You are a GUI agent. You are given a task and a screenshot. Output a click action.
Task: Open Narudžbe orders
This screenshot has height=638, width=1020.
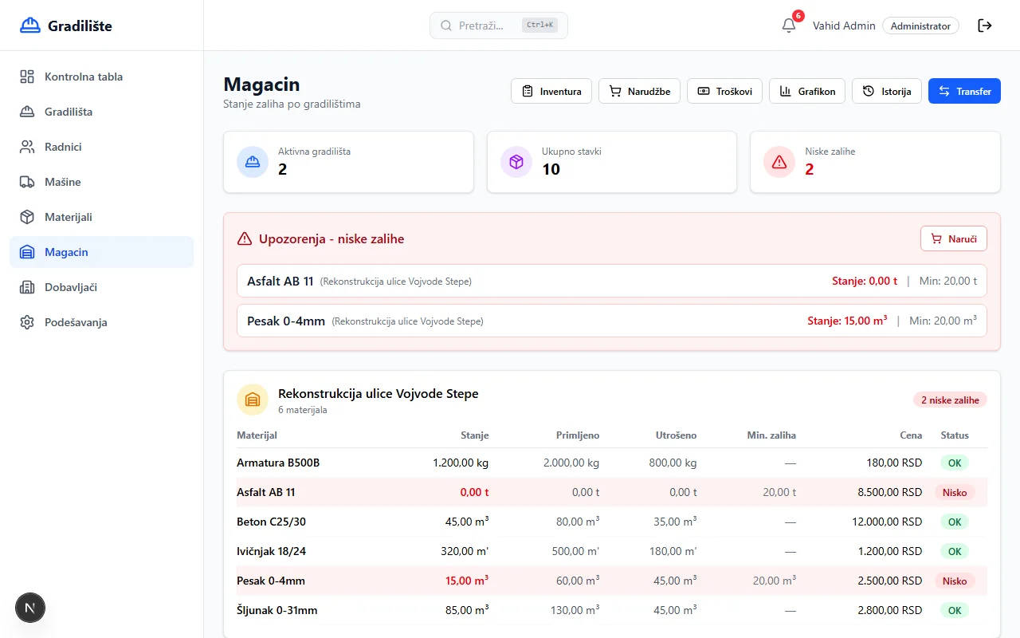(x=639, y=91)
